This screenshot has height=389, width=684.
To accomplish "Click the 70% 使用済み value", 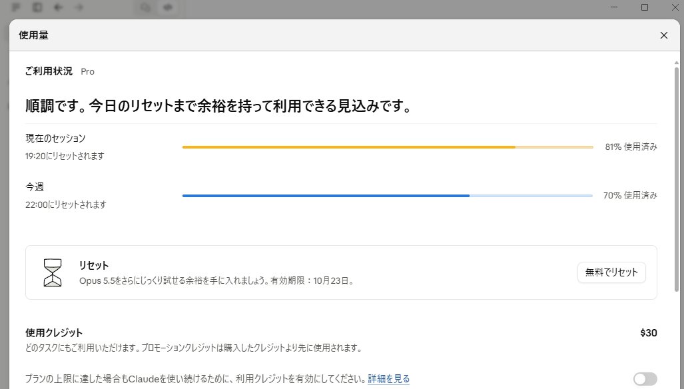I will tap(630, 195).
